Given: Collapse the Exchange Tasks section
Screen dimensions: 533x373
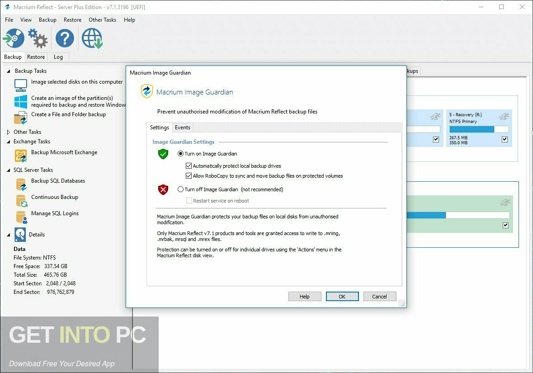Looking at the screenshot, I should [9, 142].
